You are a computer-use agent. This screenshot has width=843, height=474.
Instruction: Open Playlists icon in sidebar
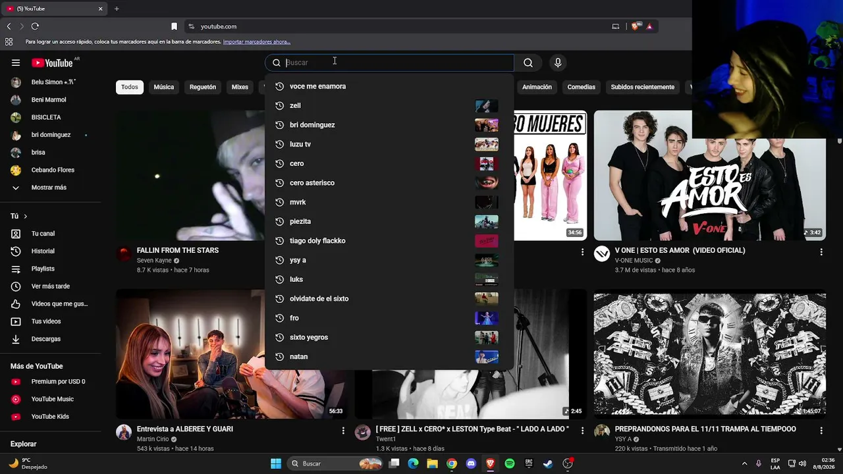pos(16,269)
